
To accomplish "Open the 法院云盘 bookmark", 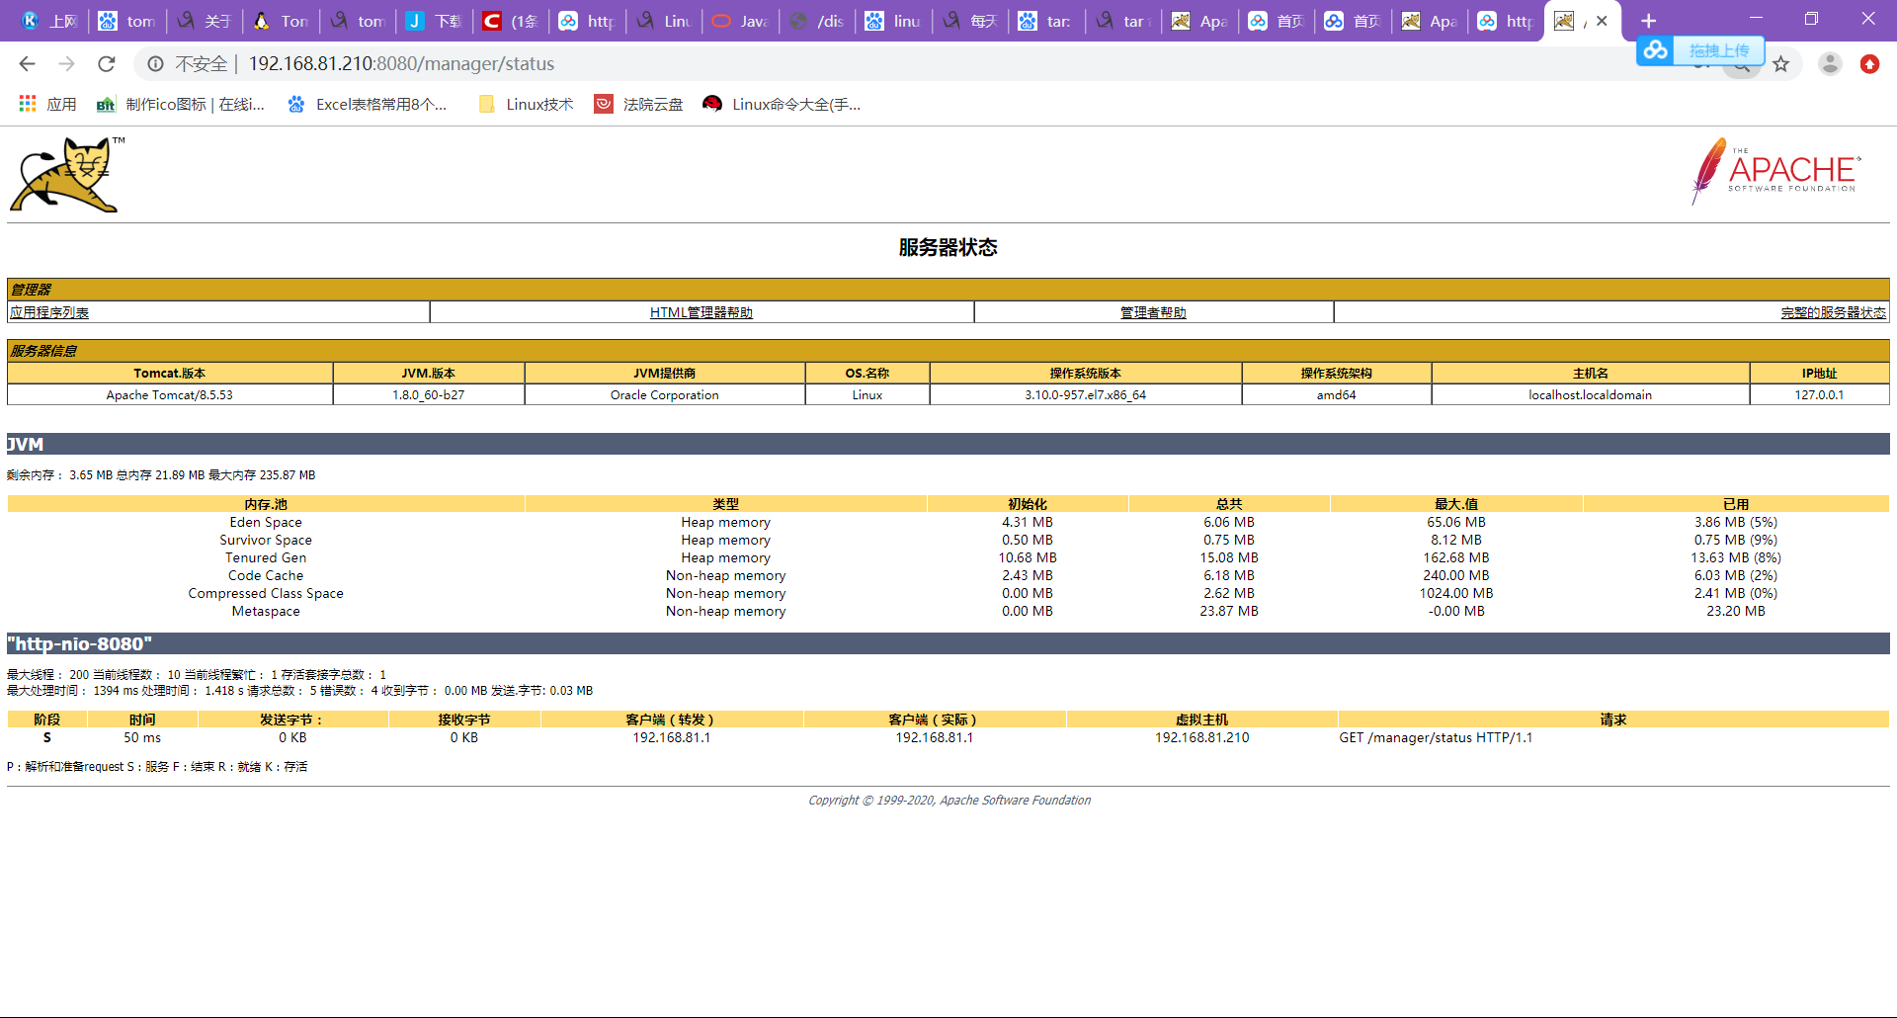I will click(x=638, y=104).
